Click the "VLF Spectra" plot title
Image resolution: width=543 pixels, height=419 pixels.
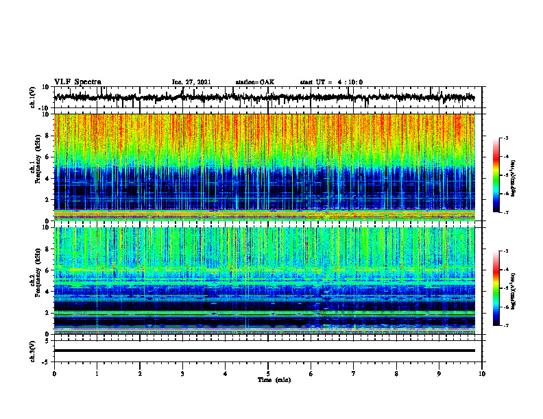click(x=77, y=82)
